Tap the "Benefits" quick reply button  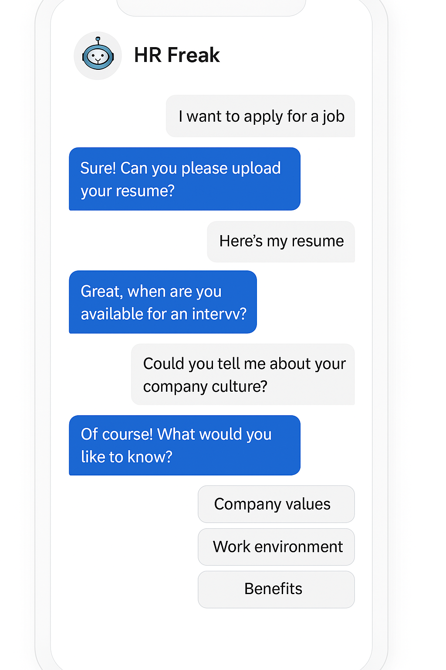(x=276, y=589)
